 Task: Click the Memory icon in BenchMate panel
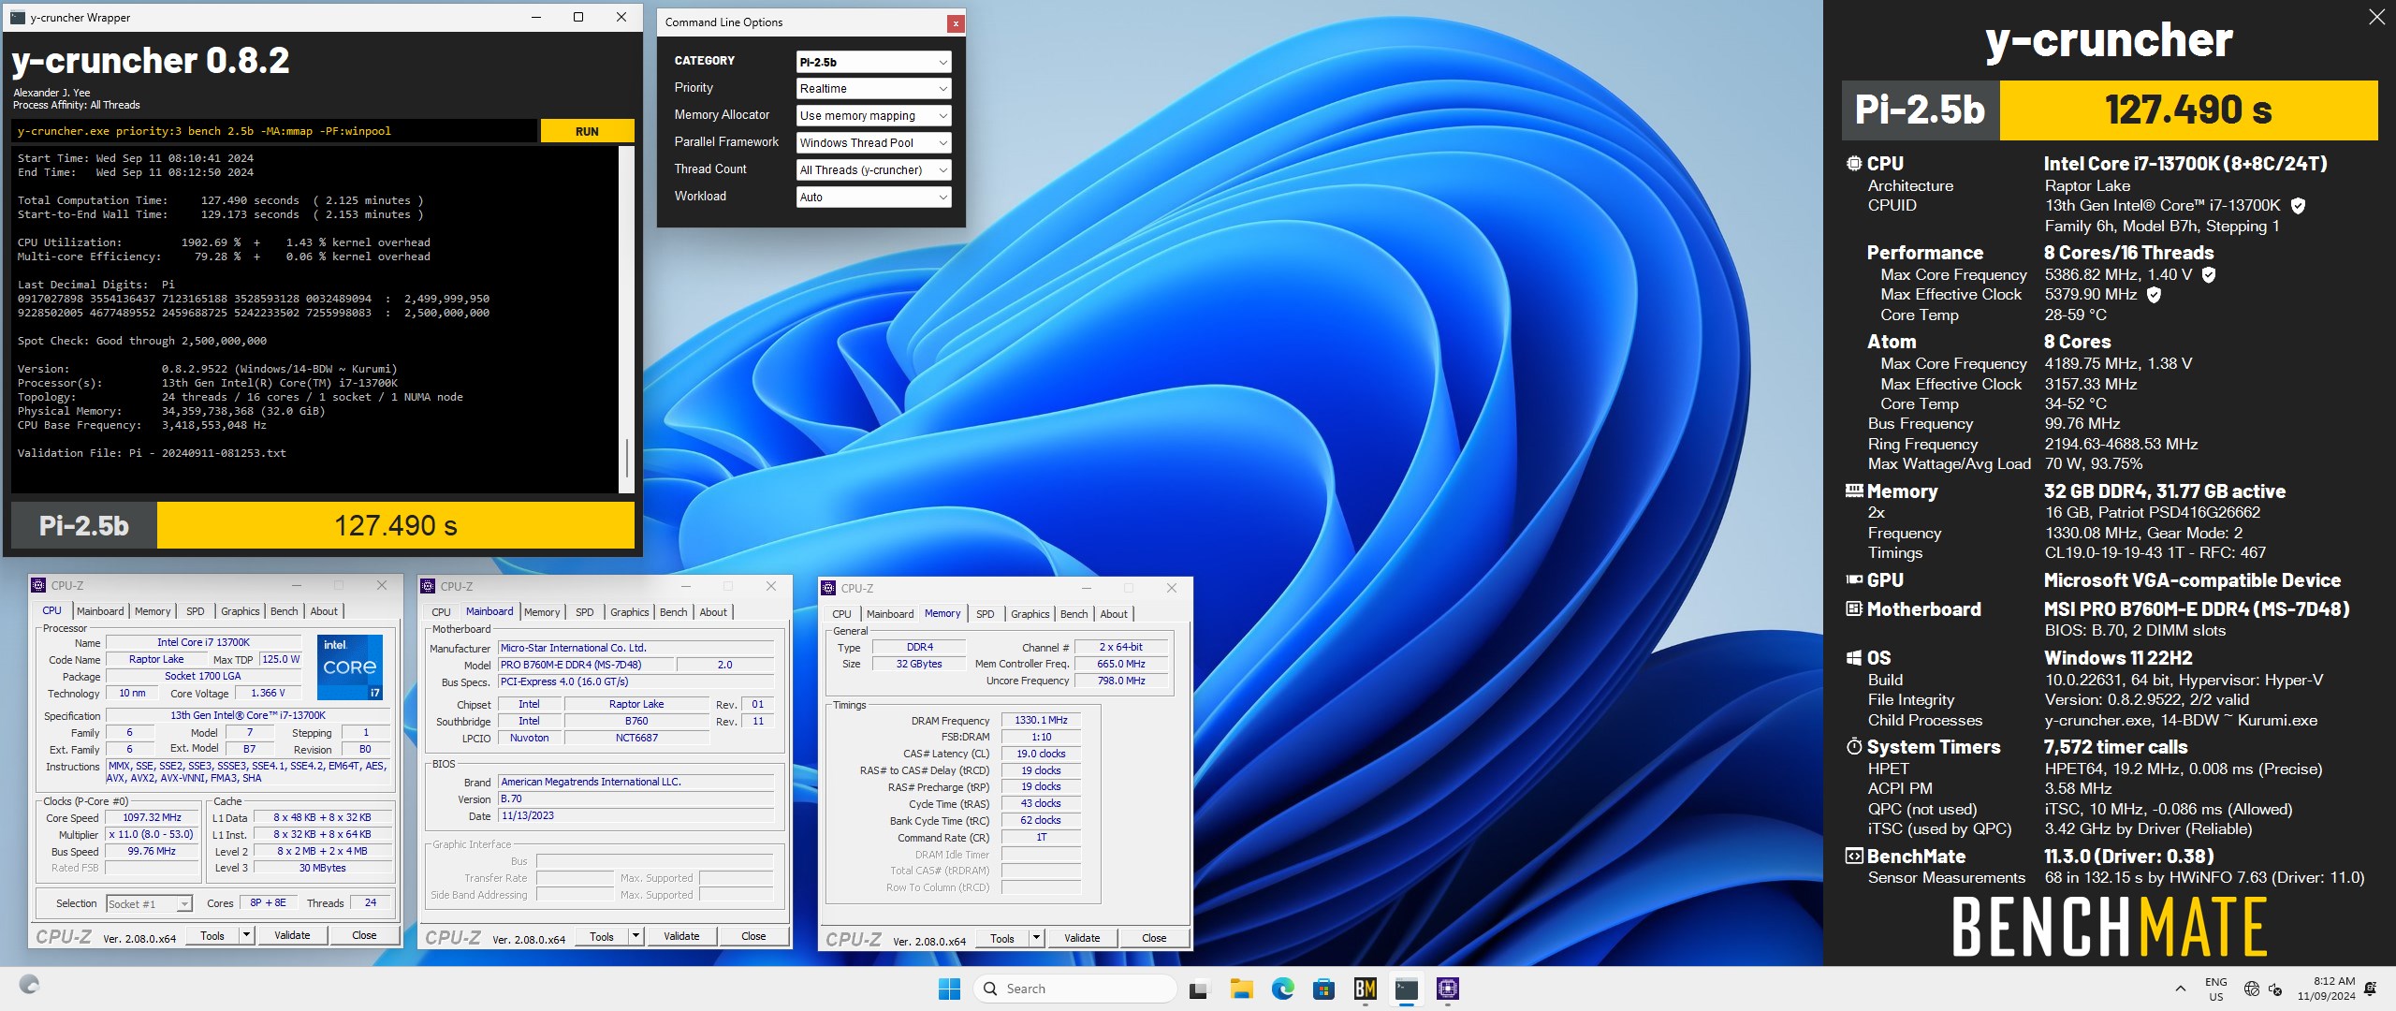tap(1853, 491)
